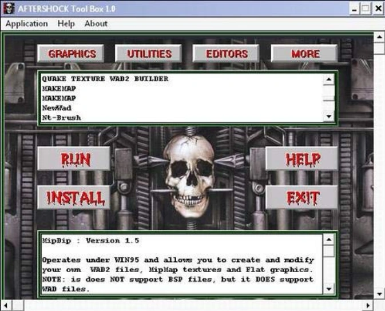Click description box scroll down arrow
Image resolution: width=385 pixels, height=311 pixels.
click(x=329, y=289)
